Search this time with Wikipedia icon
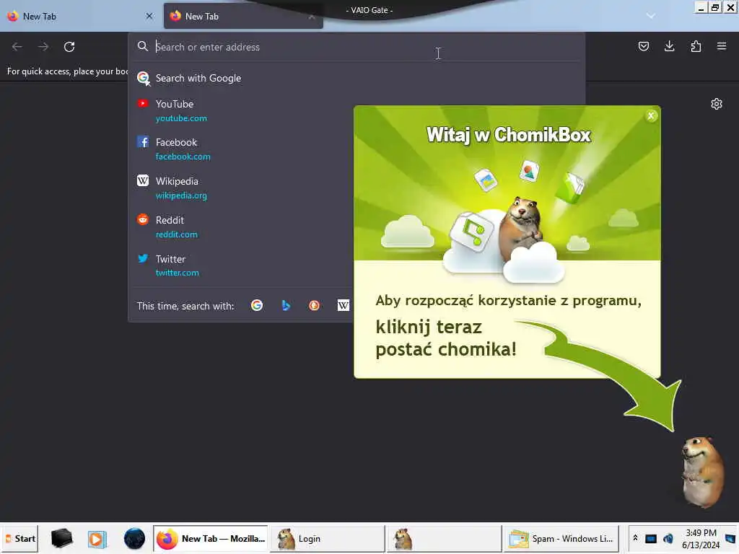739x554 pixels. pyautogui.click(x=343, y=305)
